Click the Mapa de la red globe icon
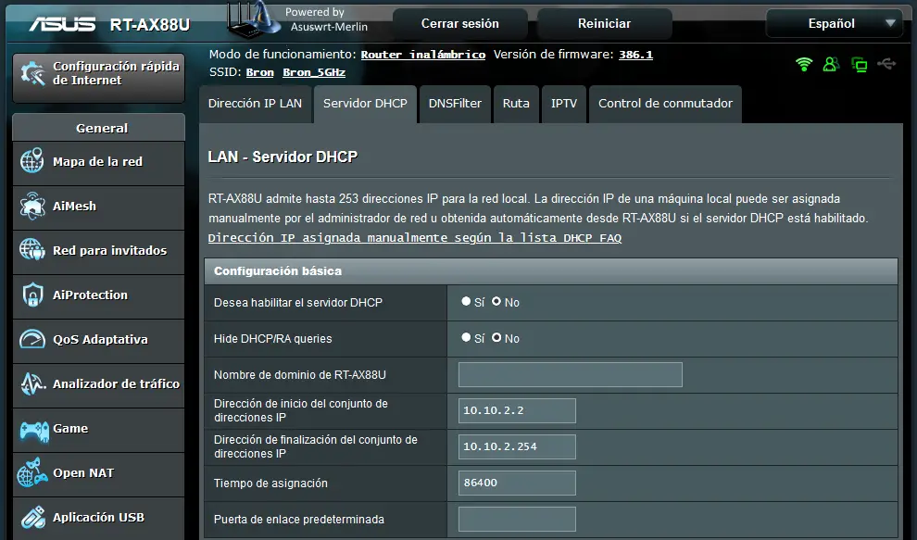The width and height of the screenshot is (917, 540). point(31,161)
